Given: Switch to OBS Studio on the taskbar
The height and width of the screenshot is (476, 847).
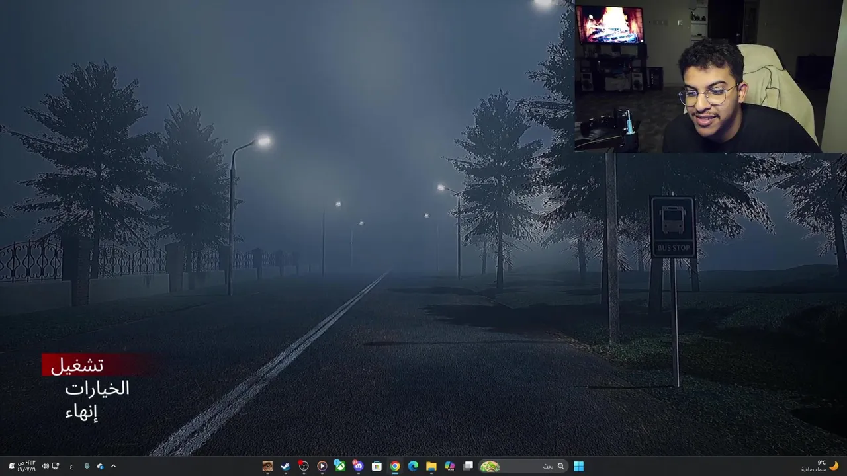Looking at the screenshot, I should click(304, 466).
